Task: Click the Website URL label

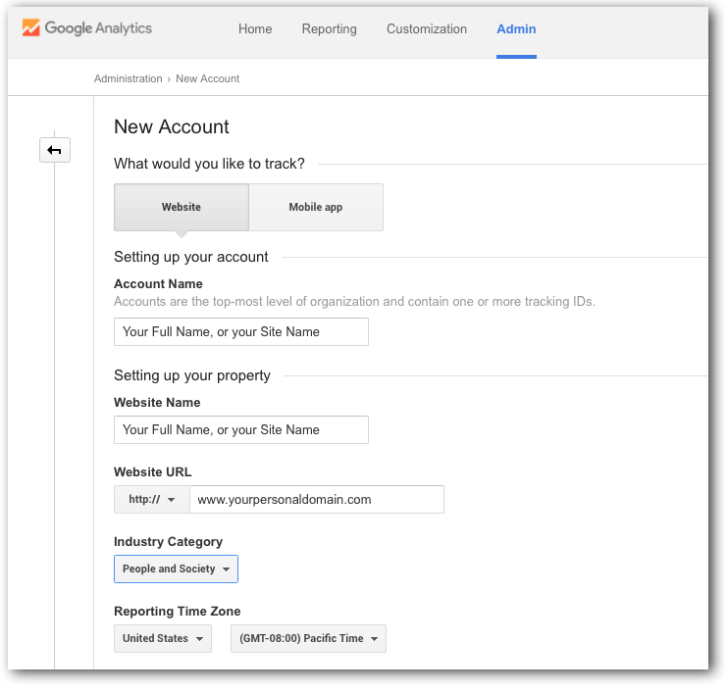Action: click(x=153, y=472)
